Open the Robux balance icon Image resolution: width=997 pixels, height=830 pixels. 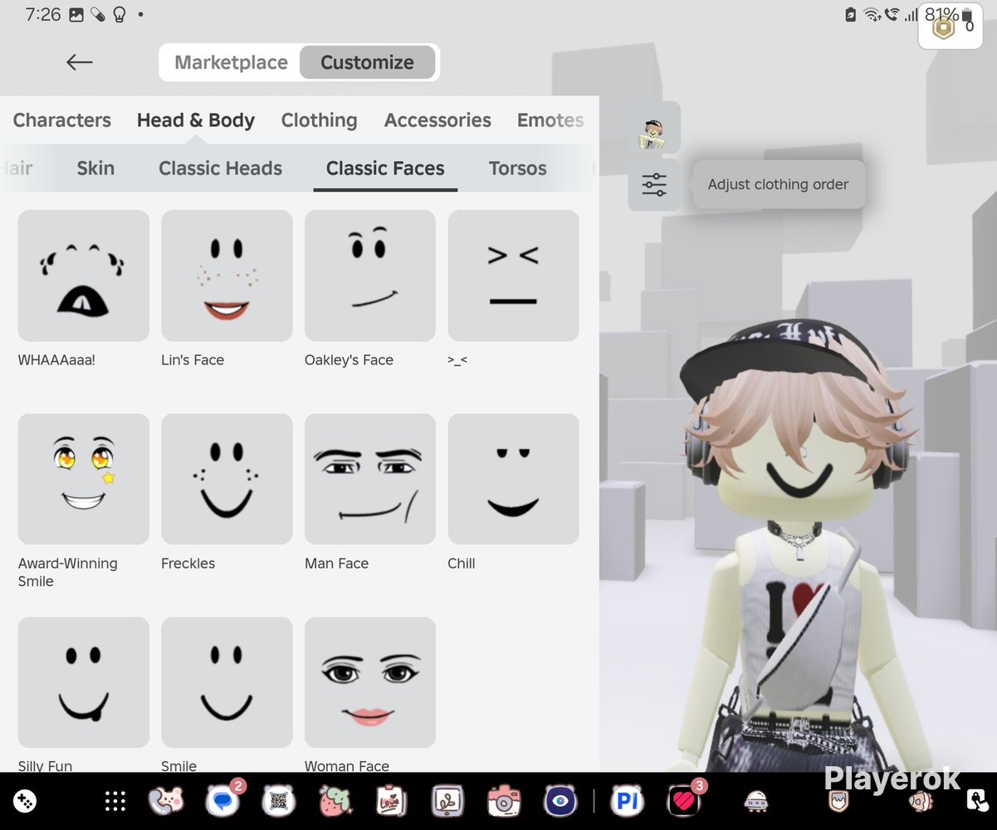pyautogui.click(x=944, y=28)
